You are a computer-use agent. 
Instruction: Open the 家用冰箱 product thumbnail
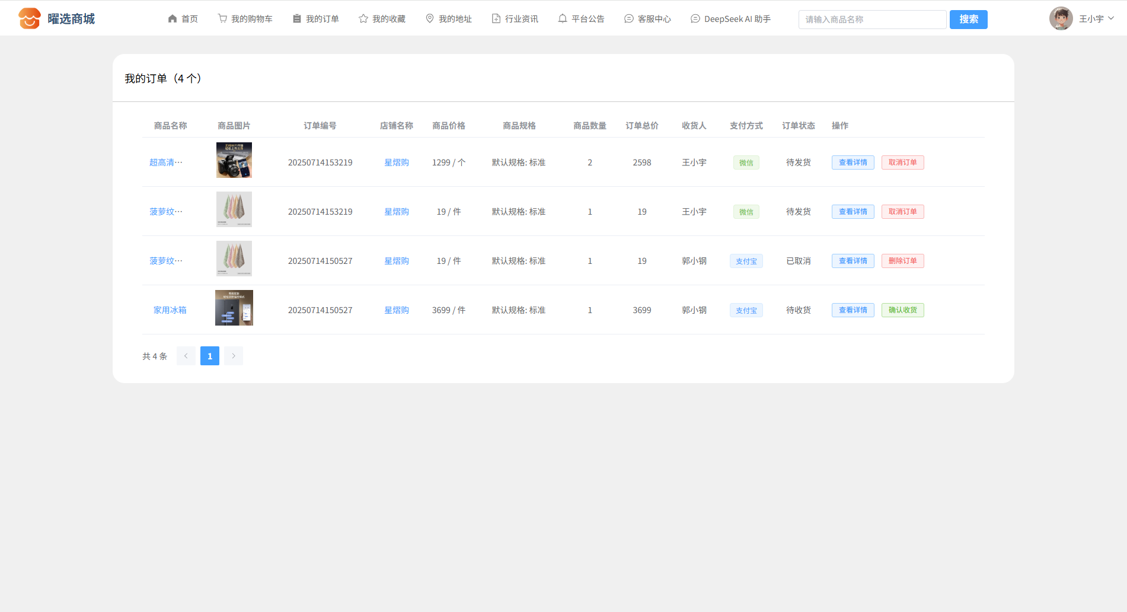(x=234, y=308)
